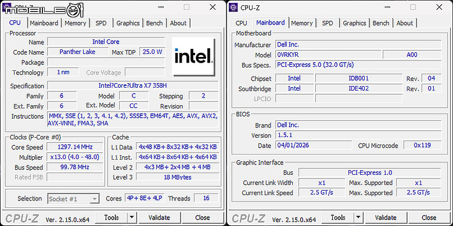This screenshot has width=453, height=226.
Task: Click Current Link Width value 'x1'
Action: tap(322, 183)
